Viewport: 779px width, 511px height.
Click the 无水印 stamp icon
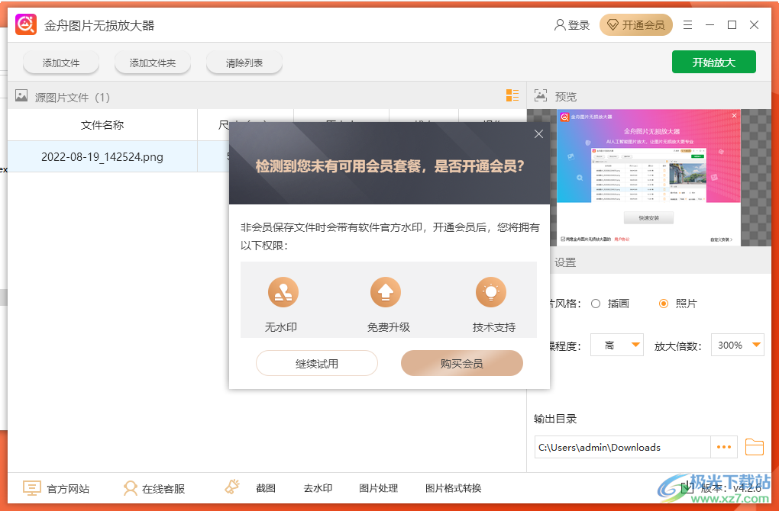pyautogui.click(x=283, y=291)
